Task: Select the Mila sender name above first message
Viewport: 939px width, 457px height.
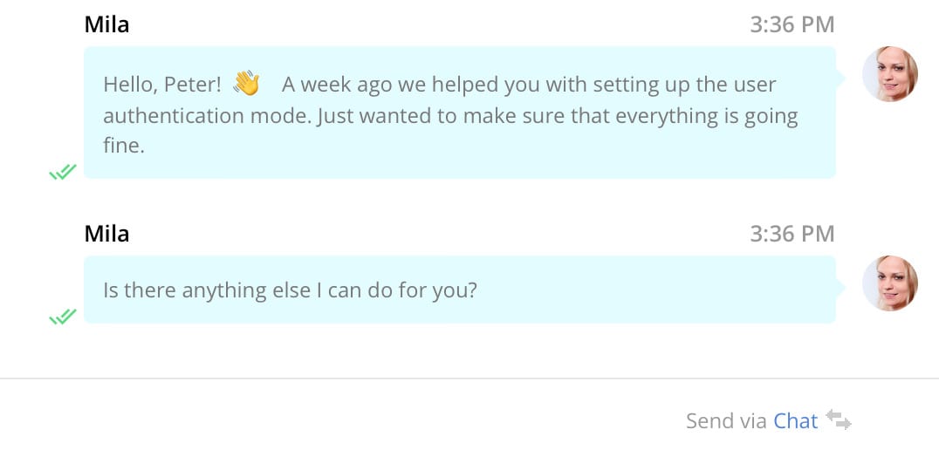Action: click(106, 24)
